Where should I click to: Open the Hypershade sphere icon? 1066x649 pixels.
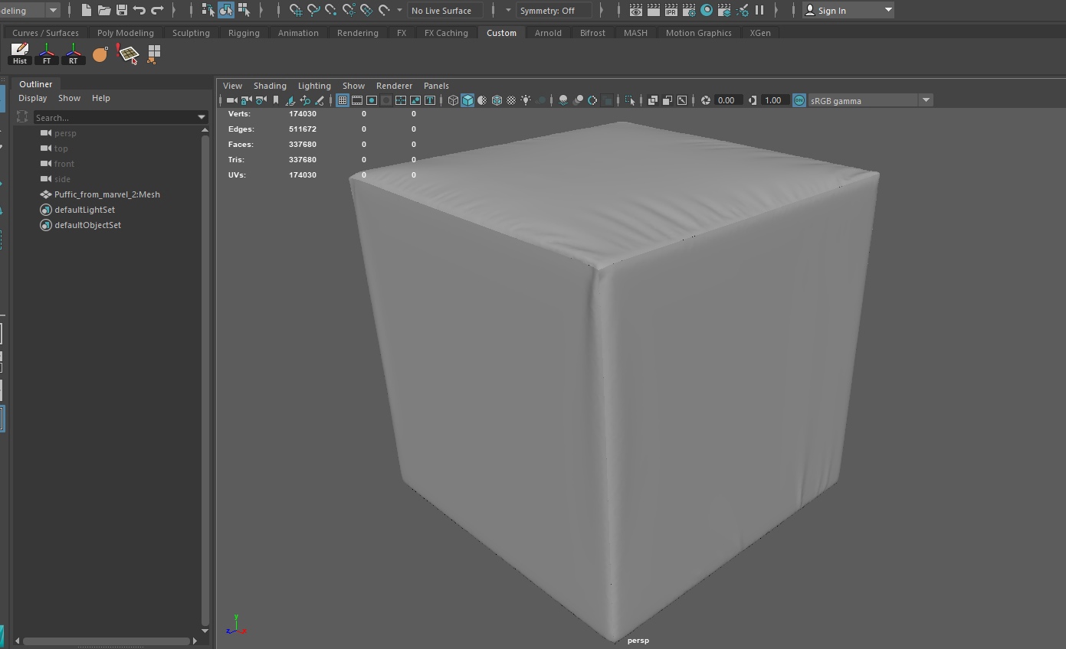pos(707,11)
